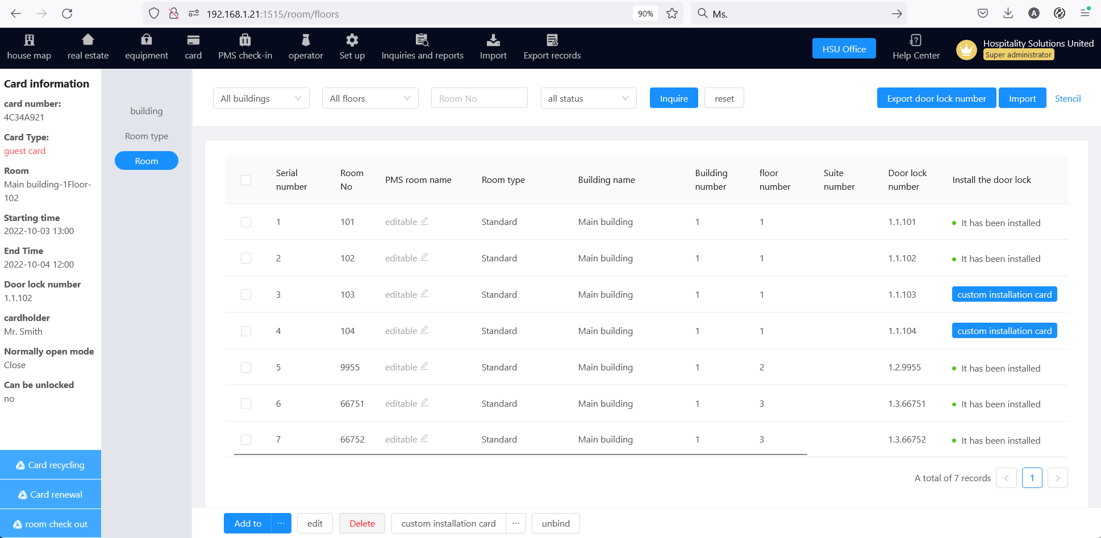Open the all status filter dropdown
This screenshot has width=1101, height=538.
pyautogui.click(x=588, y=98)
